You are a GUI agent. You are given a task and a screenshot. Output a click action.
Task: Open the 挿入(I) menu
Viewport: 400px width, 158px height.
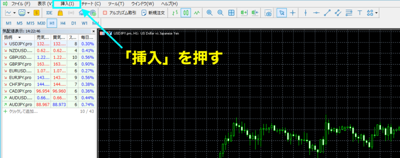pos(67,4)
